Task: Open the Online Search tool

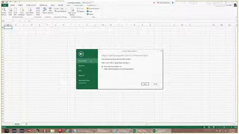Action: (4, 12)
